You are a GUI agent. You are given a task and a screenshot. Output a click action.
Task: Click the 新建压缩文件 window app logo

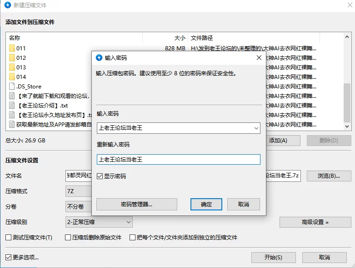coord(8,5)
